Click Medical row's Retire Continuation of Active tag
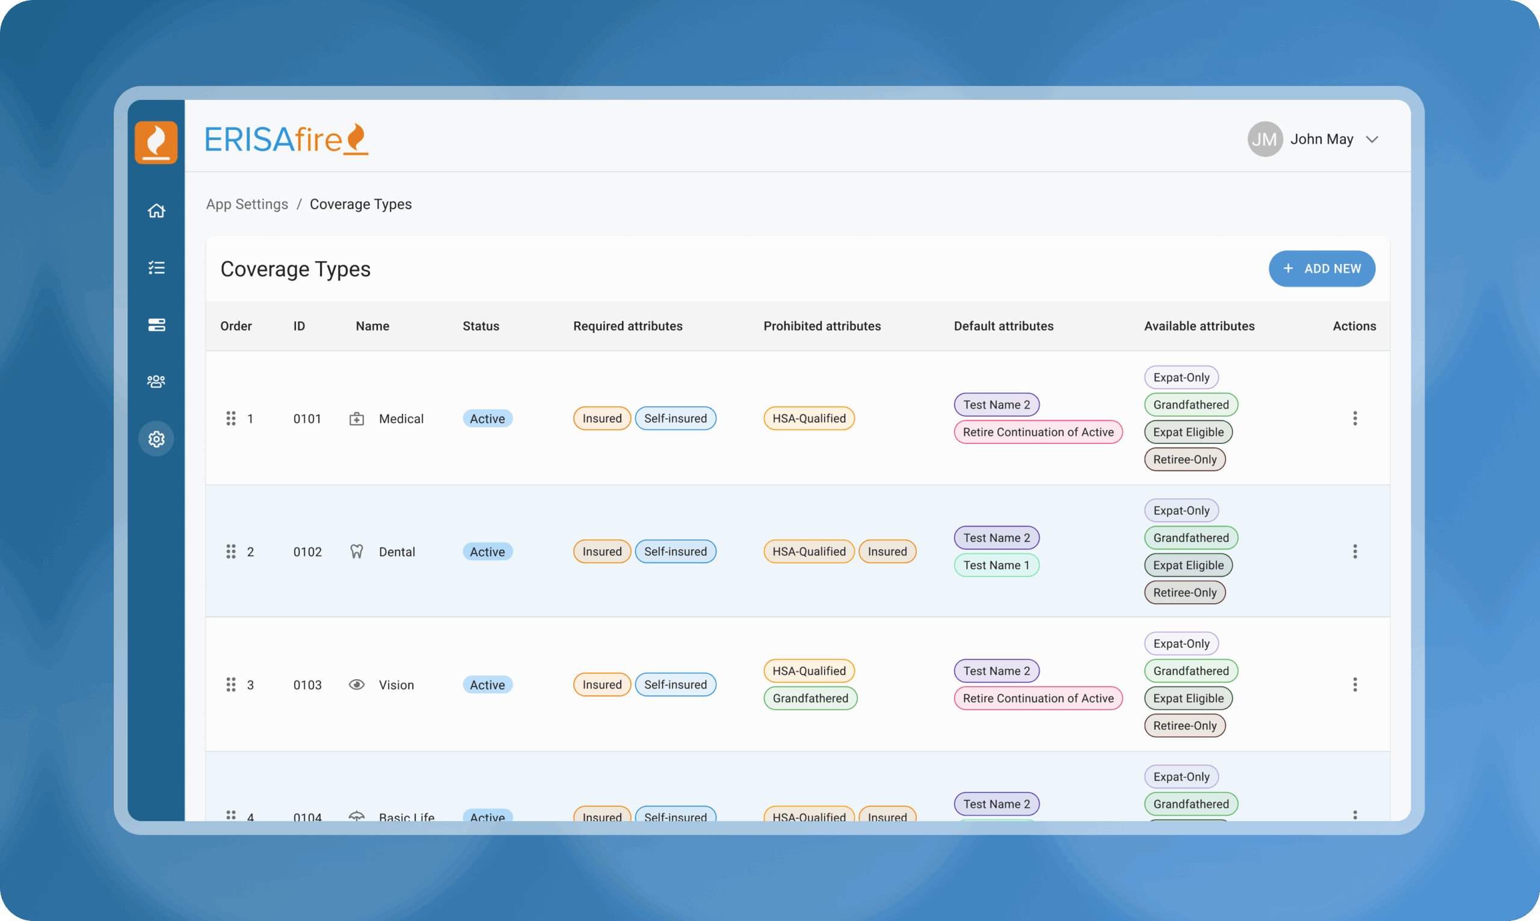 tap(1038, 432)
